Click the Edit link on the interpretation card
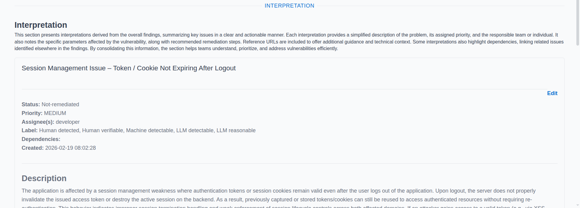 [552, 93]
